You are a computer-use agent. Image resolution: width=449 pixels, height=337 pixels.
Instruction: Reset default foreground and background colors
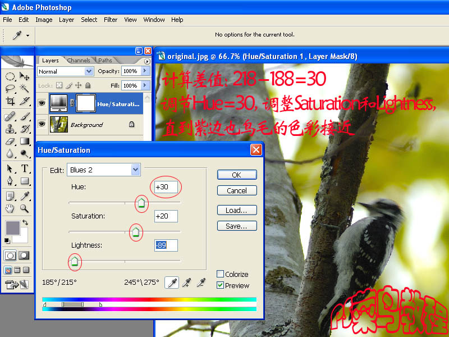[7, 240]
